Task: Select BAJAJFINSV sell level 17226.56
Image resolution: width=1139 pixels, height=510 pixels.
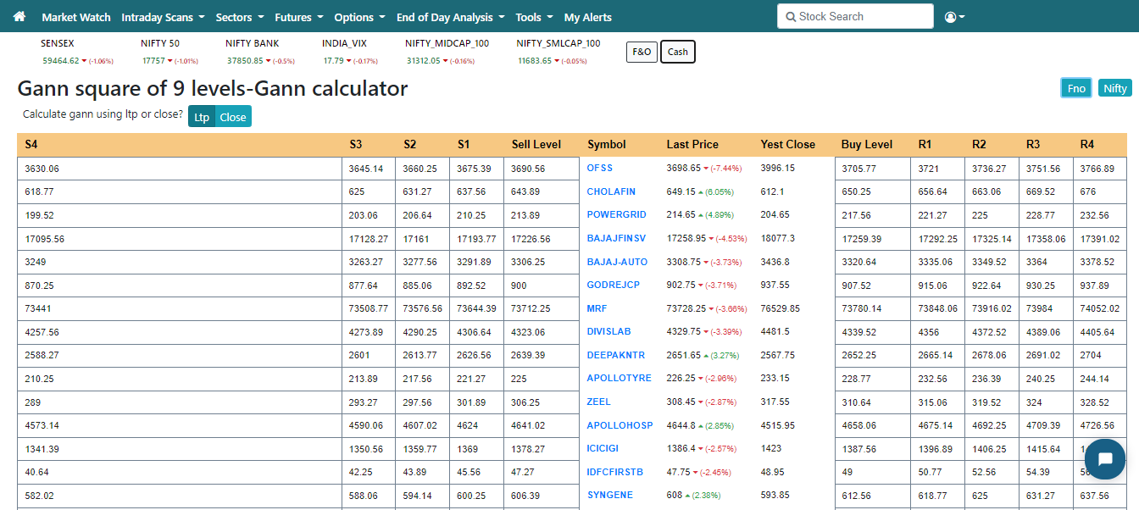Action: tap(531, 239)
